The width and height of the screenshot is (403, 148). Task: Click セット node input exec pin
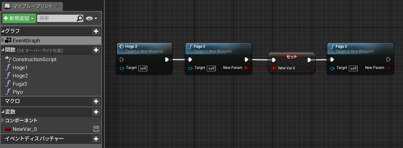[274, 60]
